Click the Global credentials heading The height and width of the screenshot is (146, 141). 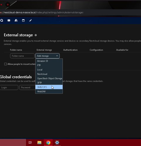16,77
